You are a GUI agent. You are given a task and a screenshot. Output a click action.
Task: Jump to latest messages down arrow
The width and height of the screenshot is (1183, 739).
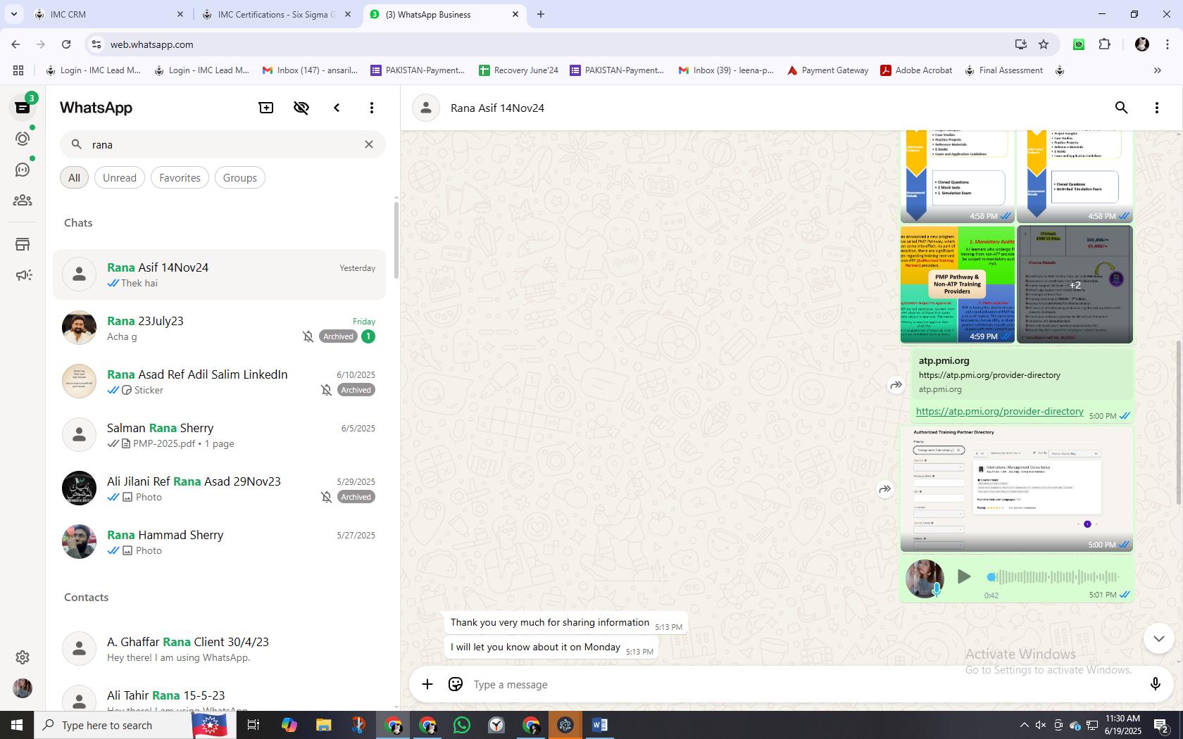1158,639
